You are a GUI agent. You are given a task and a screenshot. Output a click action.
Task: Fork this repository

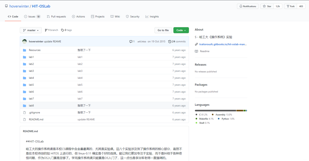[291, 6]
